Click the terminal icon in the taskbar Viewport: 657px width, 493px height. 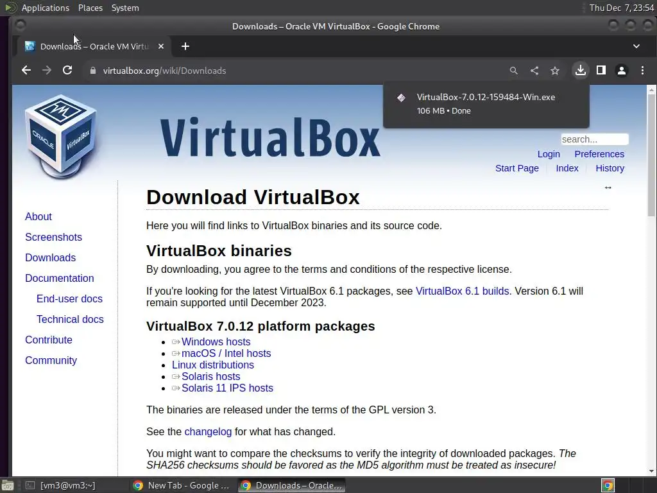coord(30,485)
